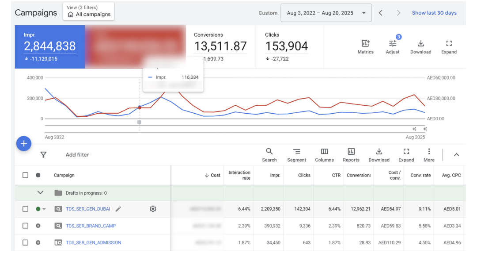Open the chart Adjust settings

[392, 46]
